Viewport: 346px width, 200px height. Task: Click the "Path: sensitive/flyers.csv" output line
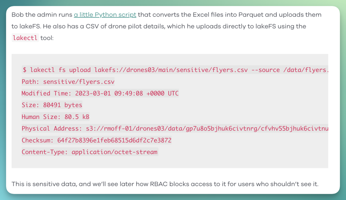68,81
